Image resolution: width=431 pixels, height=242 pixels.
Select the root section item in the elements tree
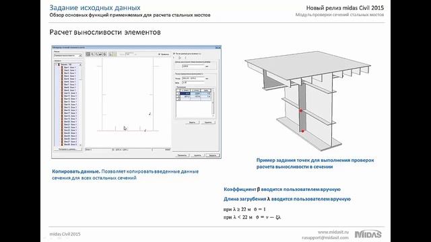(x=66, y=65)
